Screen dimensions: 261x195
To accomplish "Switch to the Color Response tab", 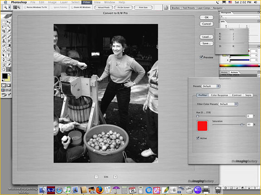I will 219,95.
